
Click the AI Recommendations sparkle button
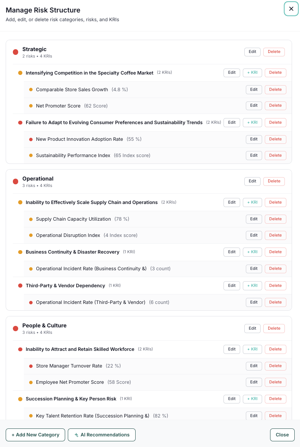(102, 435)
